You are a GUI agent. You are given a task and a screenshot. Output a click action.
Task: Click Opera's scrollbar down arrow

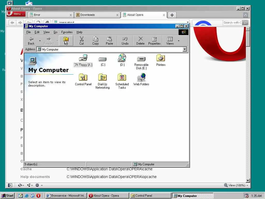[x=248, y=181]
